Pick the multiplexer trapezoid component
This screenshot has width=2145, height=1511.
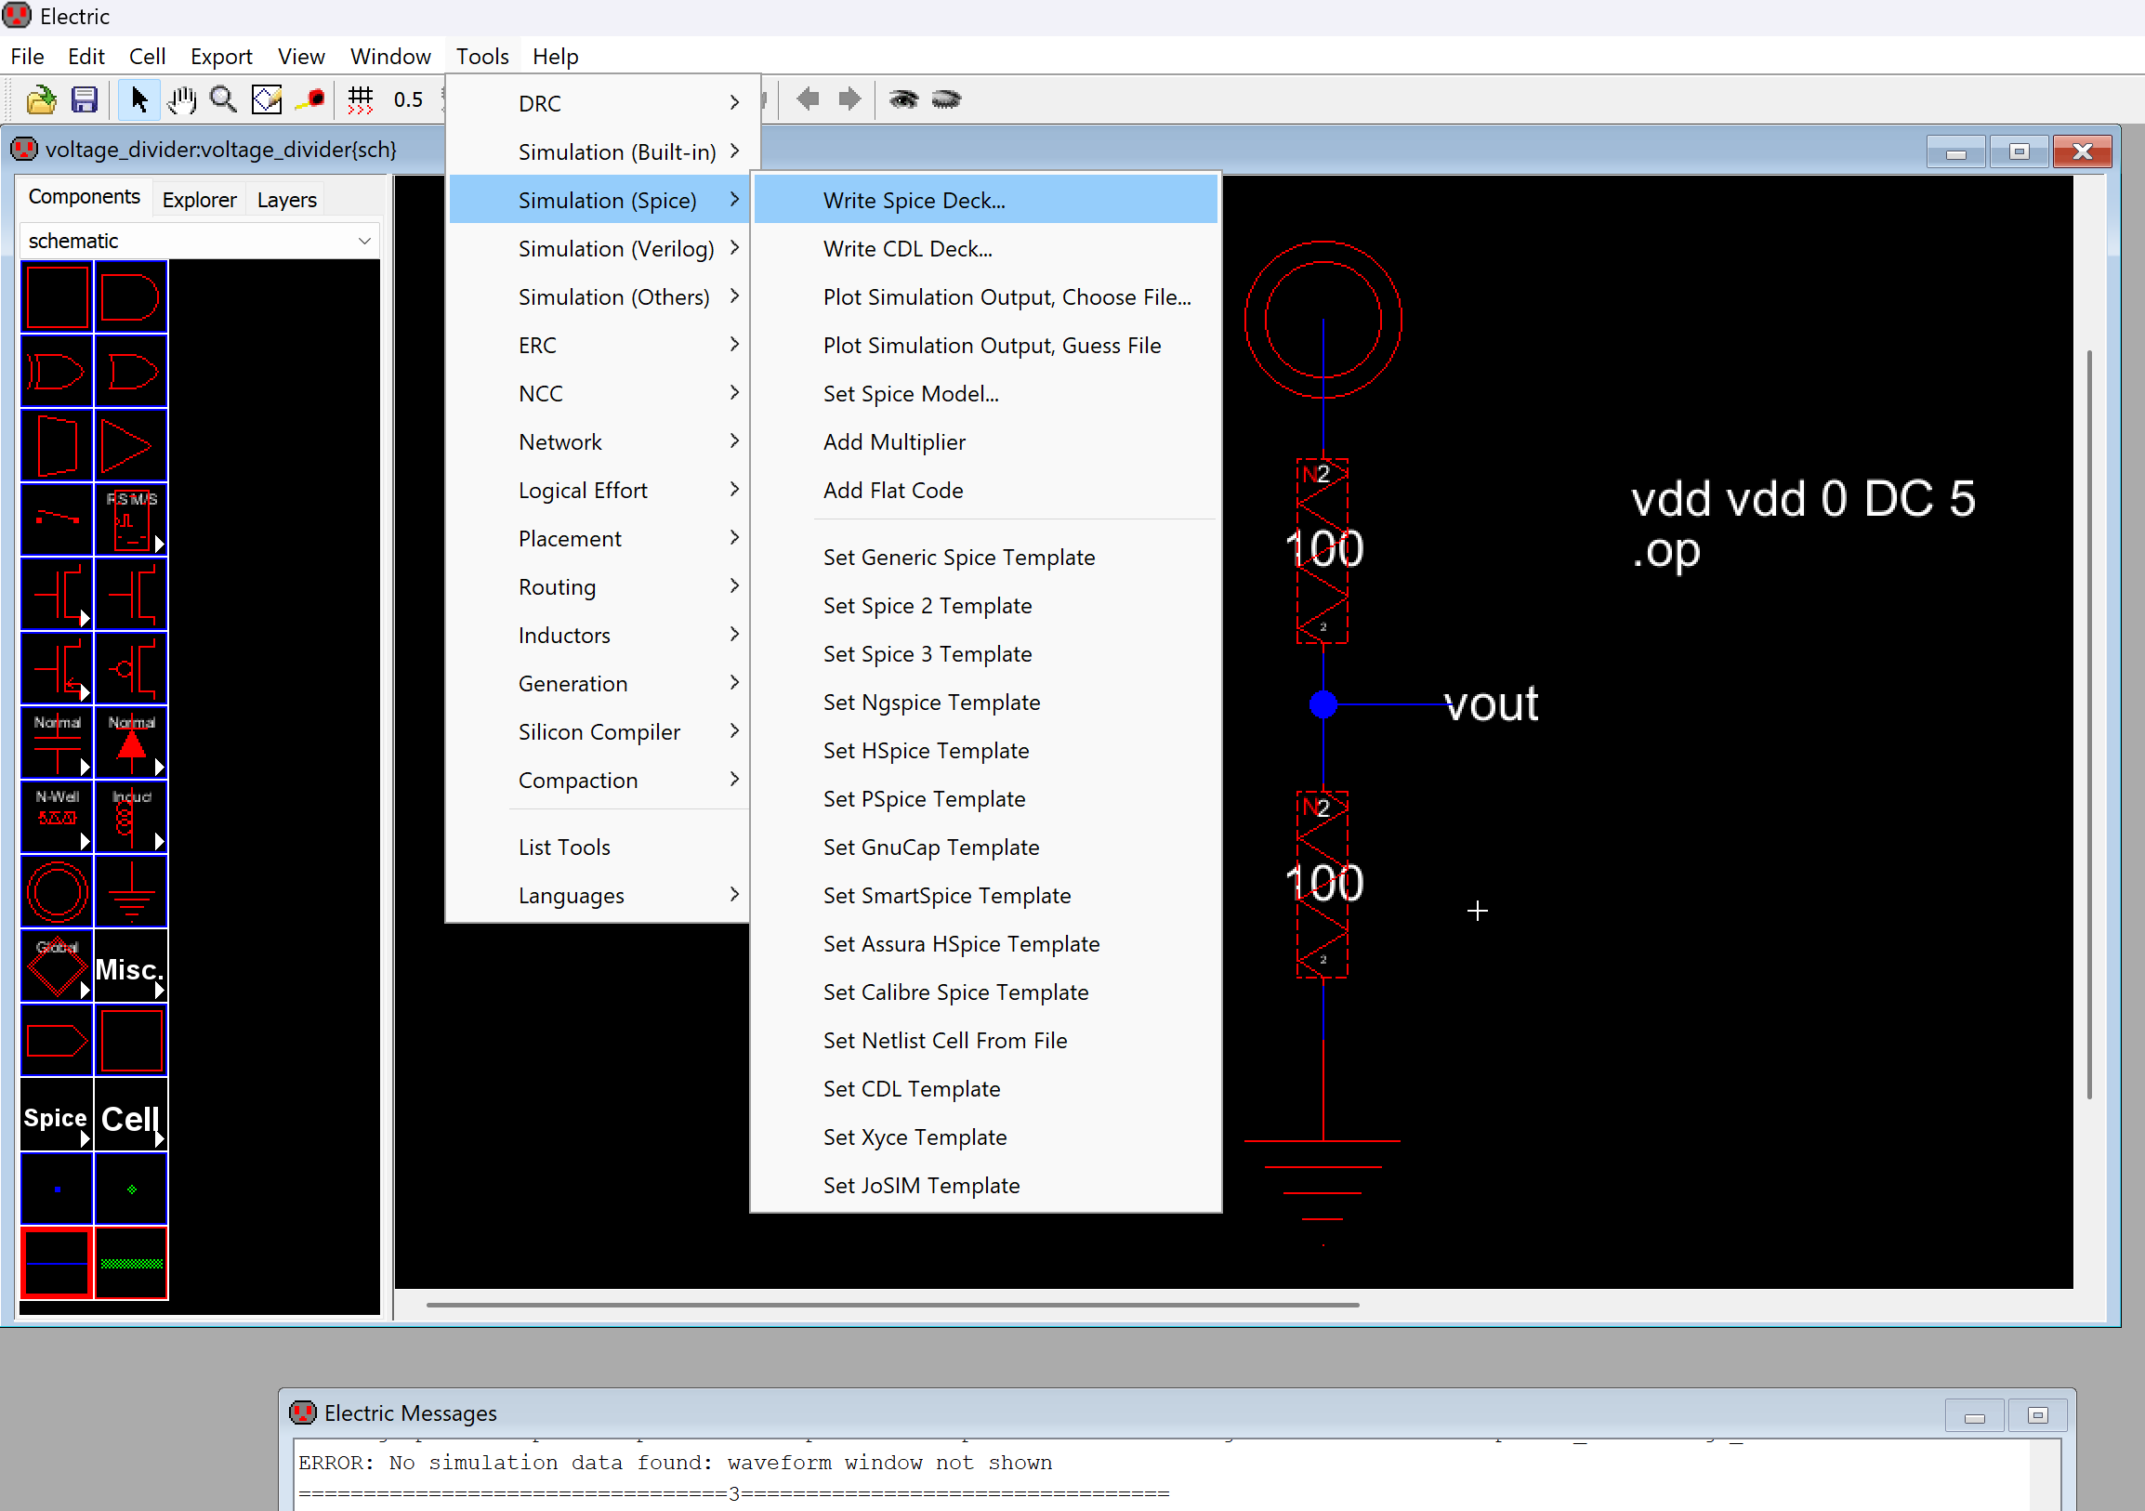56,446
